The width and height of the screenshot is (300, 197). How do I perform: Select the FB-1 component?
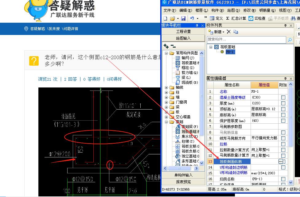(x=230, y=52)
